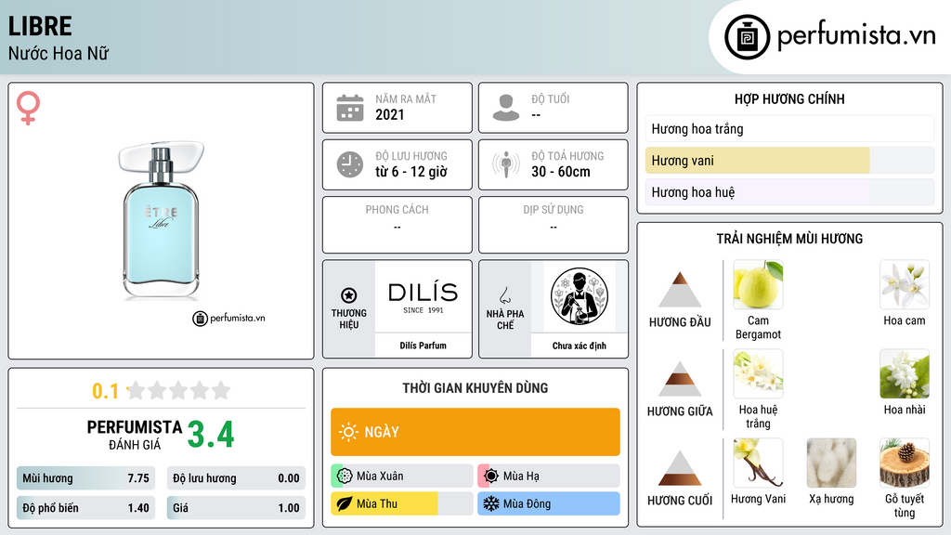951x535 pixels.
Task: Click the Hoa nhài note image
Action: [905, 373]
